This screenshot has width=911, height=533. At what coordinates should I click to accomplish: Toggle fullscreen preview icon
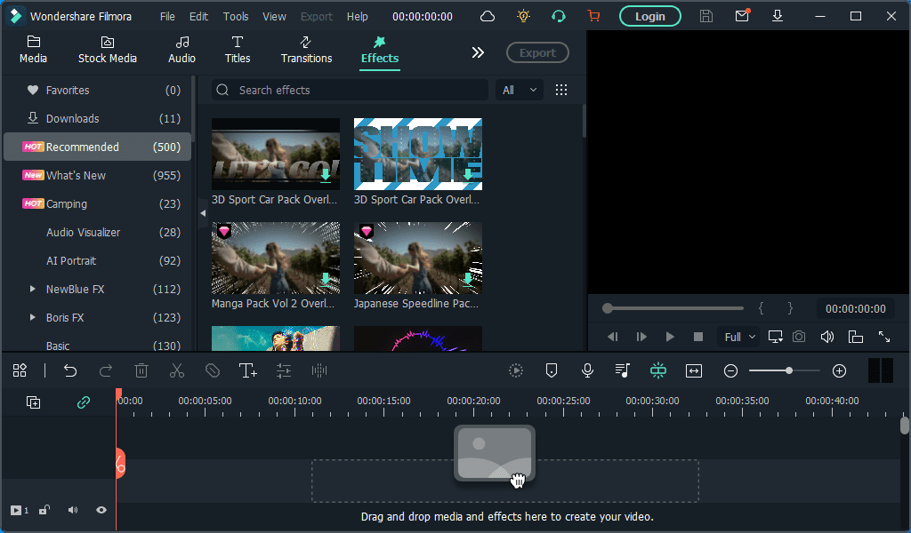click(884, 337)
